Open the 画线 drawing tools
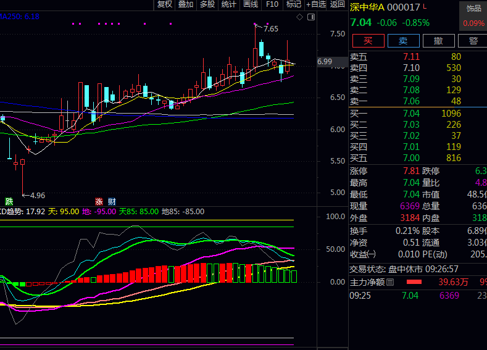487x350 pixels. click(251, 5)
